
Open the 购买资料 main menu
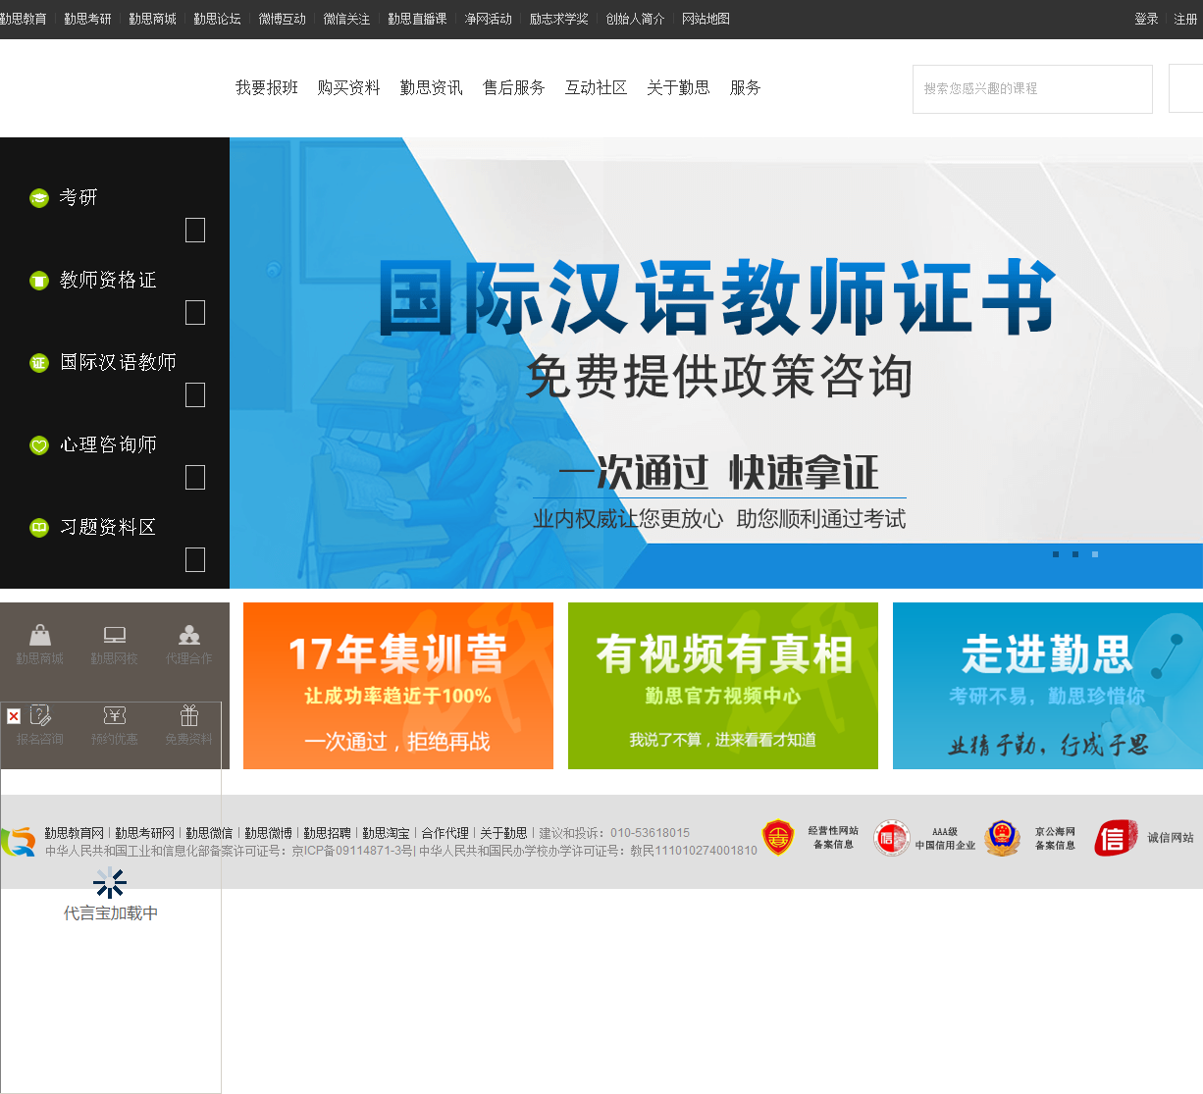tap(349, 88)
